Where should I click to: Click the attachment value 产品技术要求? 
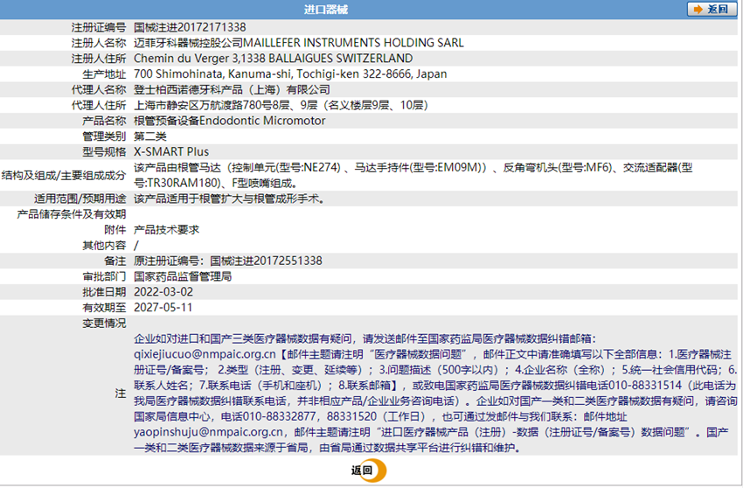pos(166,230)
